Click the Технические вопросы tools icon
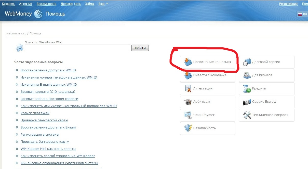 click(x=247, y=115)
